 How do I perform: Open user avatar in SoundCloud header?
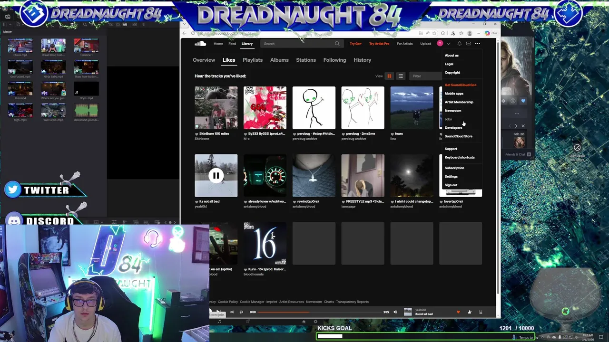(440, 44)
